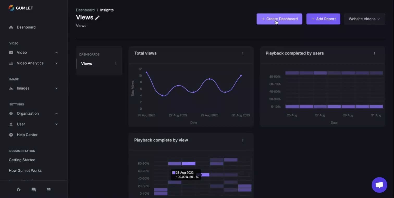This screenshot has width=394, height=198.
Task: Expand the Organization settings menu
Action: (33, 114)
